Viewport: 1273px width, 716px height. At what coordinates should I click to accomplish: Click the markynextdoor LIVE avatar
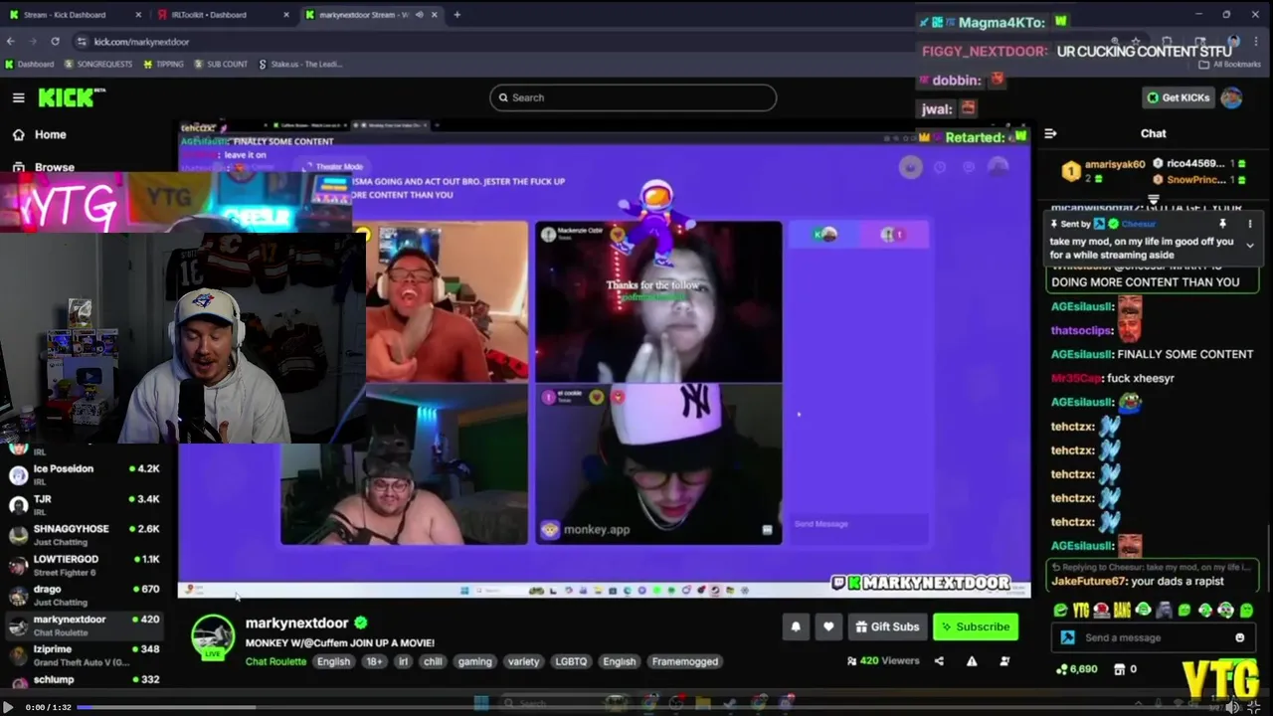point(213,637)
